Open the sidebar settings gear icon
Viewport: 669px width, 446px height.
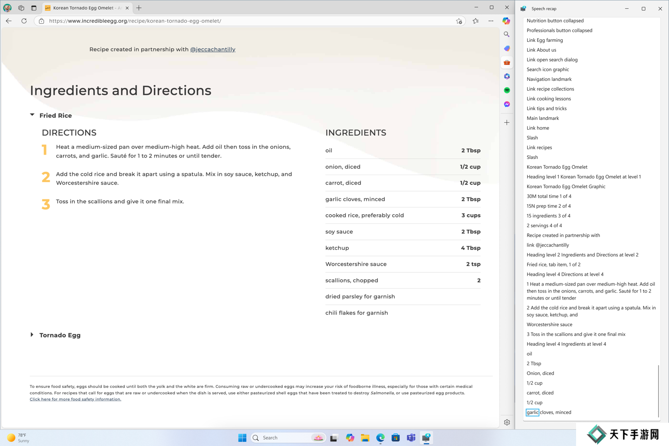click(x=507, y=422)
